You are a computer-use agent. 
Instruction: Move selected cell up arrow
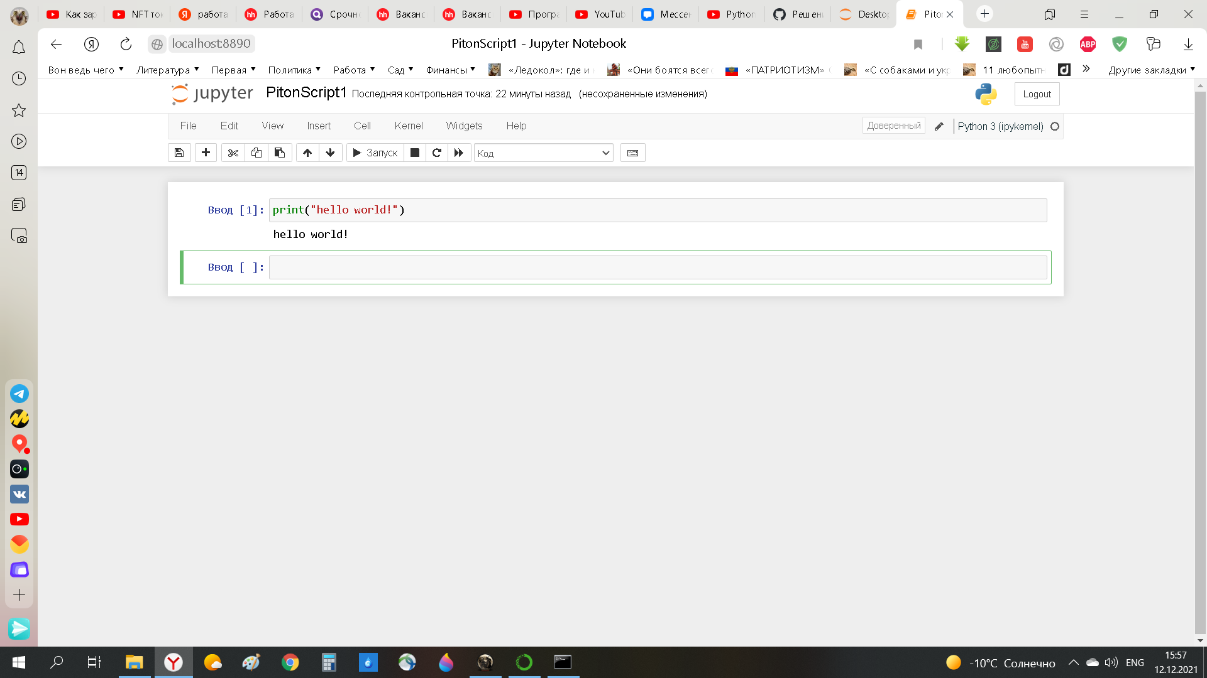point(307,153)
